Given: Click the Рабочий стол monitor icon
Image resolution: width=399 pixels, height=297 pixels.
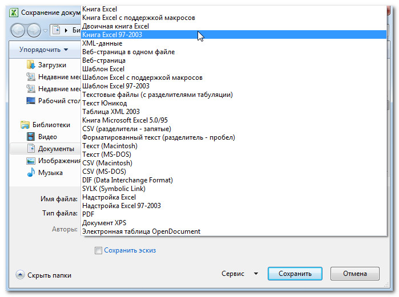Looking at the screenshot, I should tap(31, 100).
